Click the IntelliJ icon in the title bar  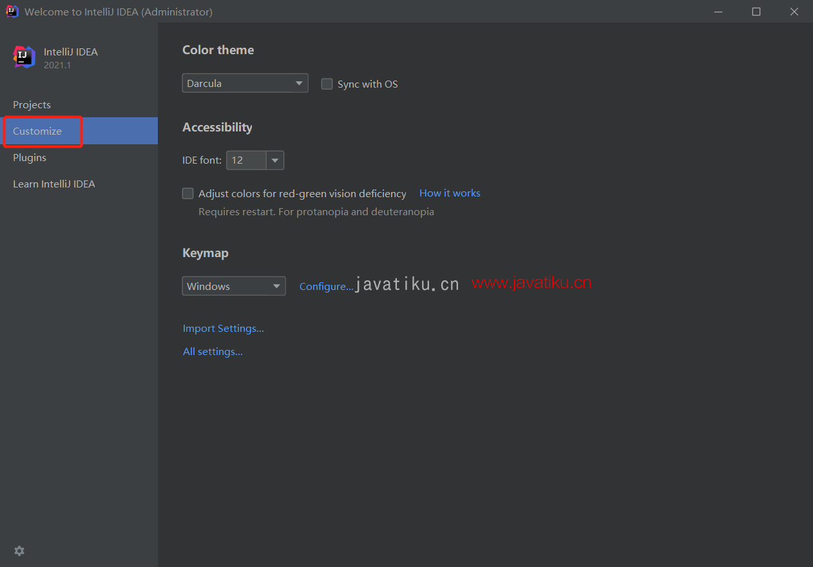[x=12, y=11]
